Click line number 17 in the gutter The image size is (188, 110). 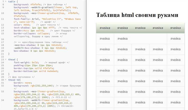tap(3, 42)
